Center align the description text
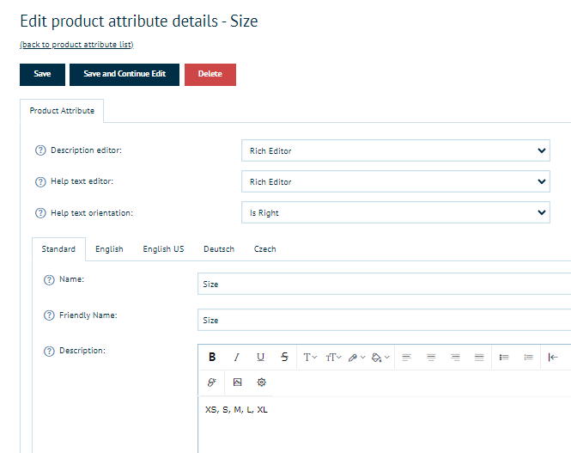 coord(431,358)
